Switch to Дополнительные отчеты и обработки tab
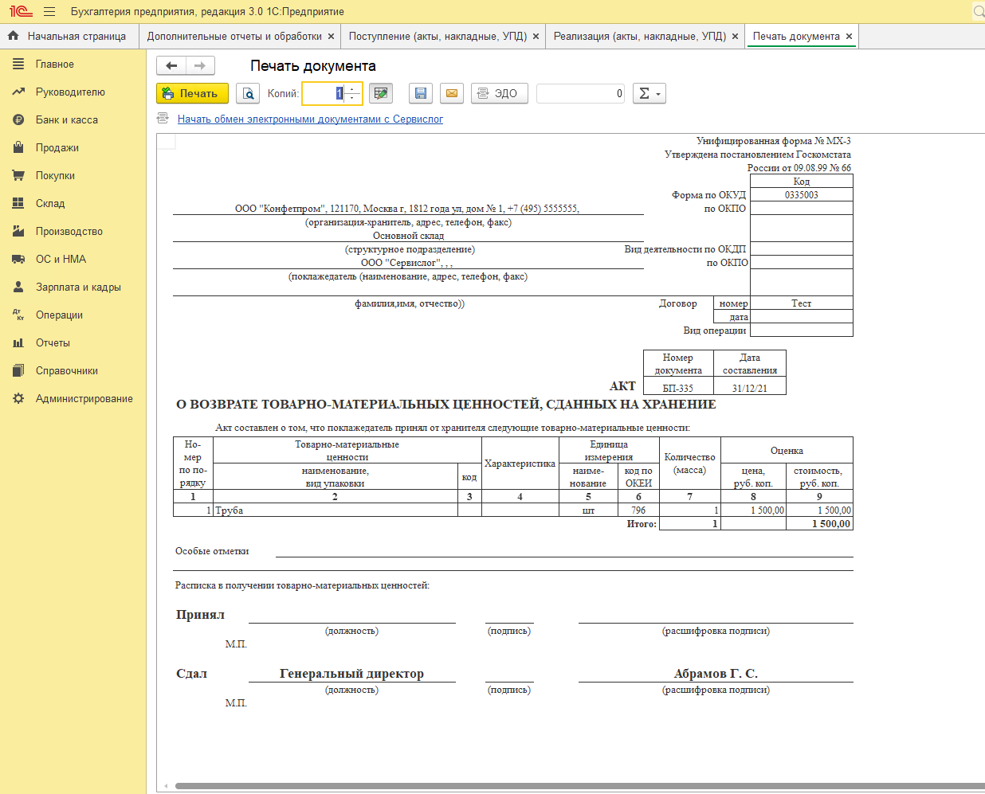The height and width of the screenshot is (794, 985). [x=234, y=36]
